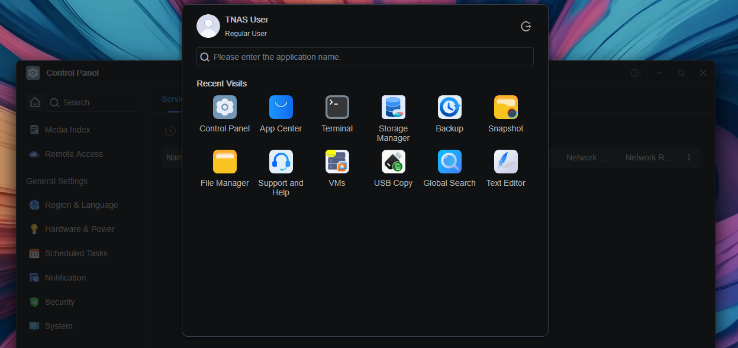This screenshot has height=348, width=738.
Task: Open Support and Help
Action: pyautogui.click(x=281, y=162)
